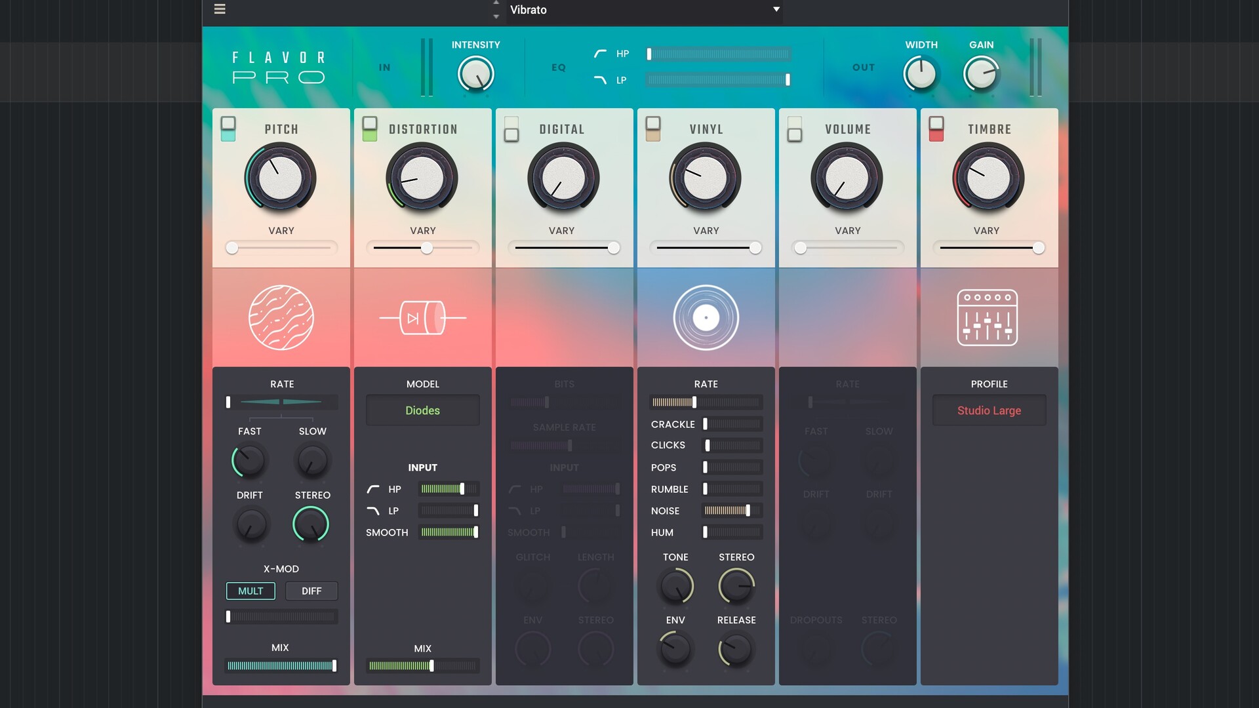Click the Intensity knob
Screen dimensions: 1259x708
[475, 73]
